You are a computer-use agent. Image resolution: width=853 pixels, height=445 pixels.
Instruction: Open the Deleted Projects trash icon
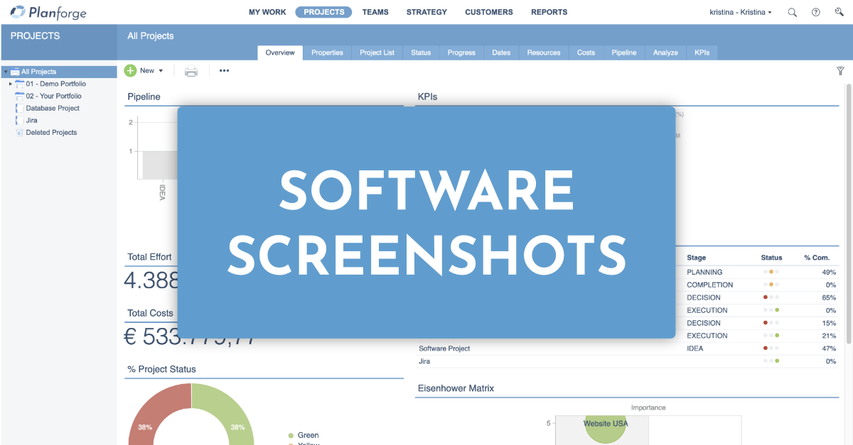(x=18, y=132)
